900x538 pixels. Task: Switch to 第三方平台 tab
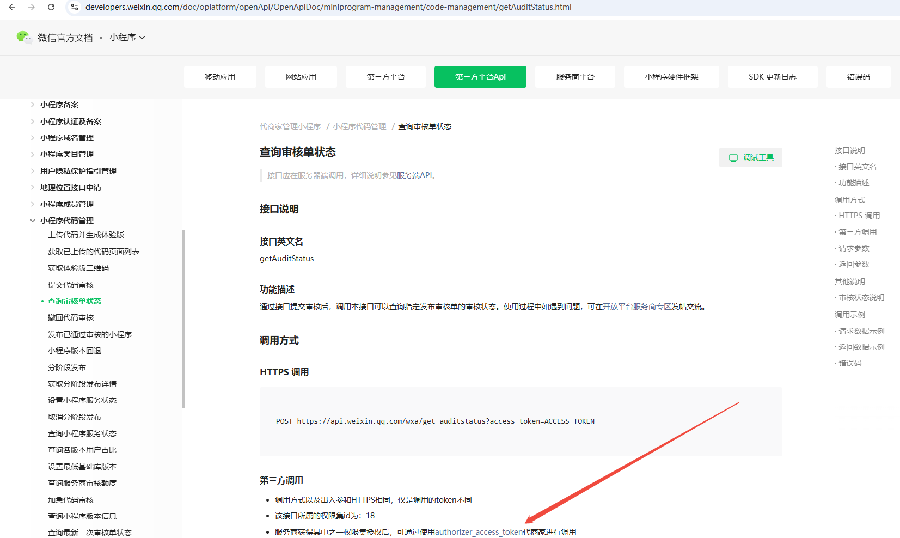tap(385, 77)
